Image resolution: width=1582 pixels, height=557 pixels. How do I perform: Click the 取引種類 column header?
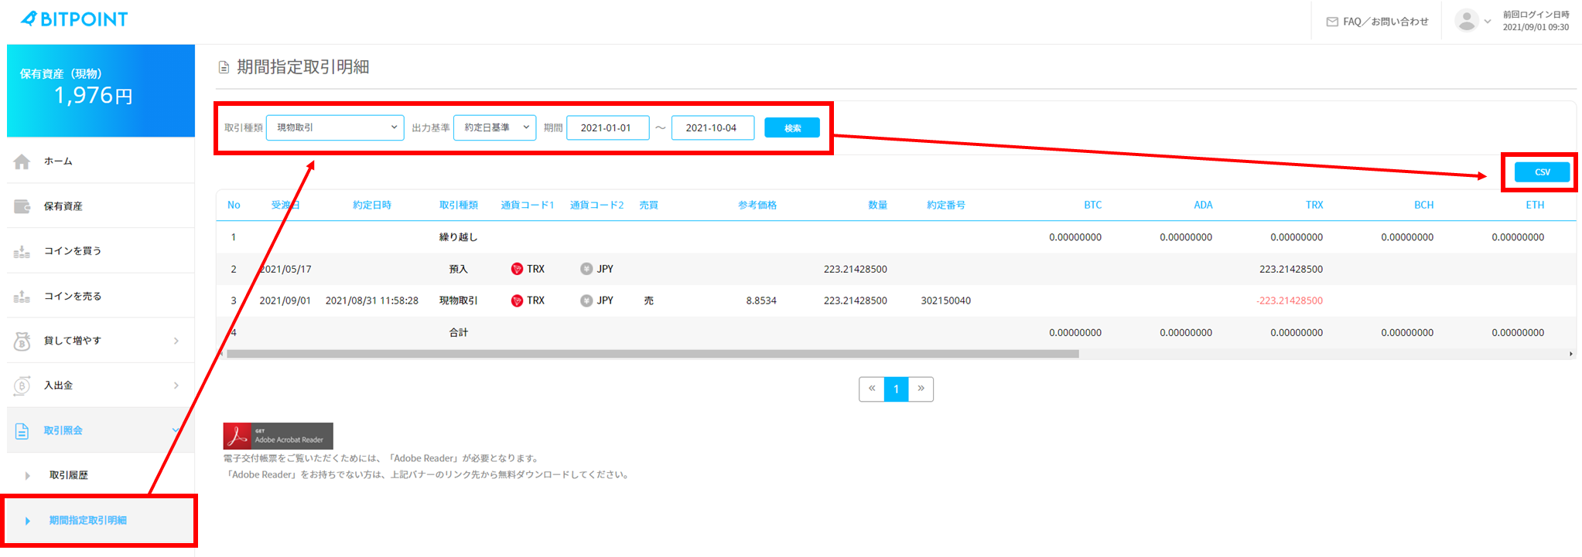tap(459, 205)
